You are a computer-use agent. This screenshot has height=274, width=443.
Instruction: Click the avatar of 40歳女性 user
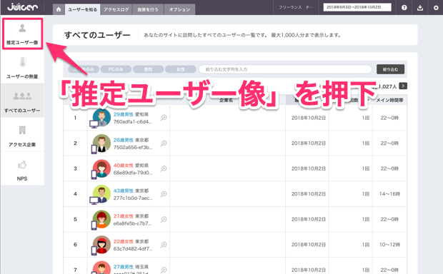click(x=101, y=168)
